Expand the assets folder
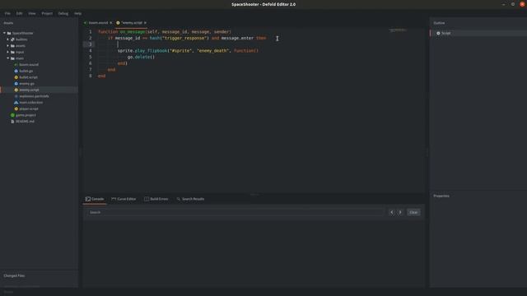Screen dimensions: 527x296 click(7, 46)
